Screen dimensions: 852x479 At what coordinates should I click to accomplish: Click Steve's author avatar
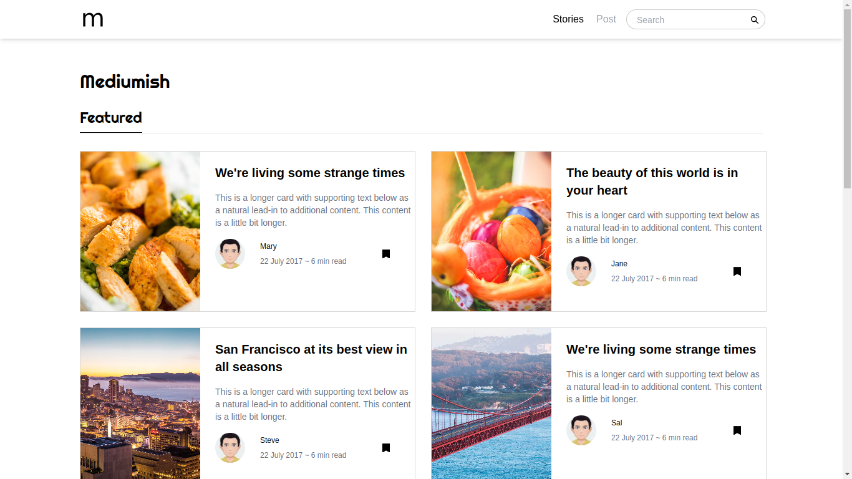point(230,448)
